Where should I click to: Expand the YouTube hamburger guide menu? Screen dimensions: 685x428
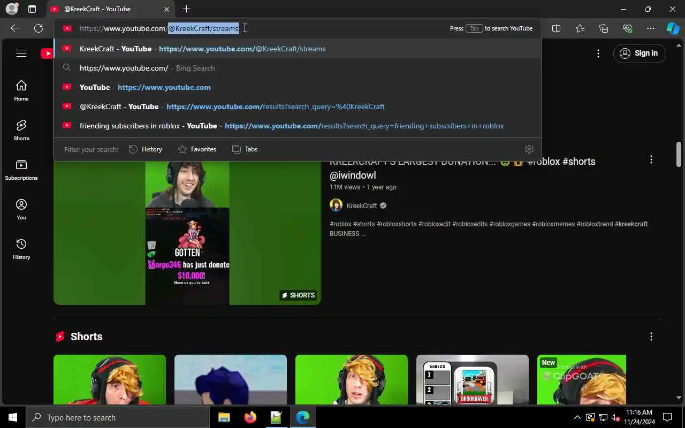pyautogui.click(x=21, y=53)
